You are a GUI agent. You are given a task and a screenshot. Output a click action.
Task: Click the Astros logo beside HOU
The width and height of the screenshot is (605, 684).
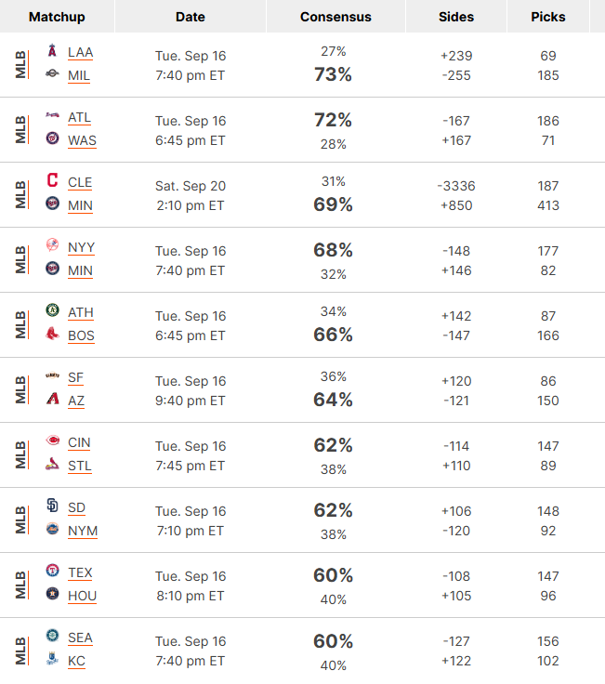pyautogui.click(x=52, y=594)
